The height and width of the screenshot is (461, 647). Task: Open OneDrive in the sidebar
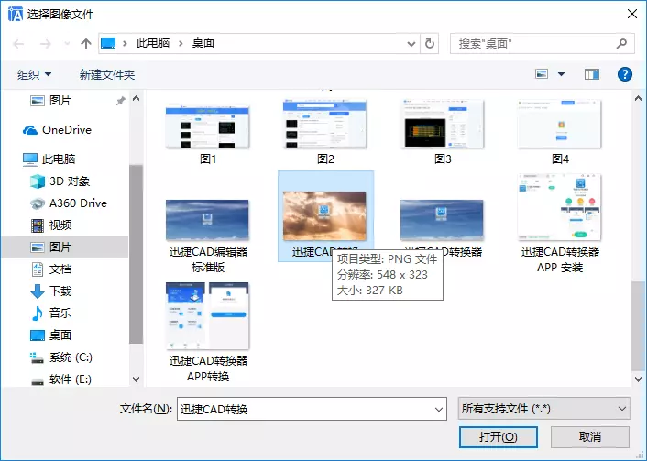pos(66,130)
